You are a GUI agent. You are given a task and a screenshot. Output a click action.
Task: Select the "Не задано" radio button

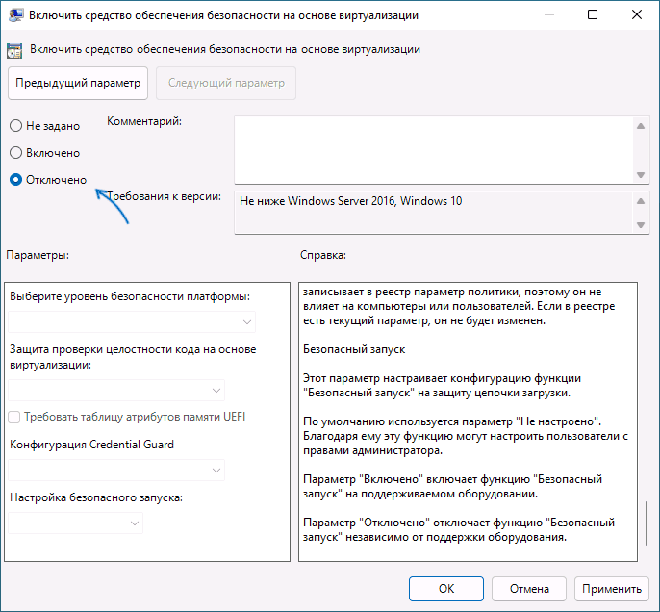click(x=15, y=126)
